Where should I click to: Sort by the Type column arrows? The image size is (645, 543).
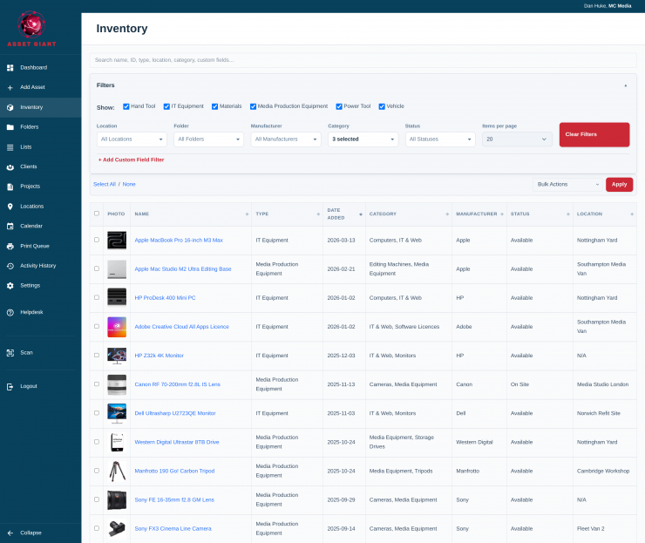tap(318, 214)
